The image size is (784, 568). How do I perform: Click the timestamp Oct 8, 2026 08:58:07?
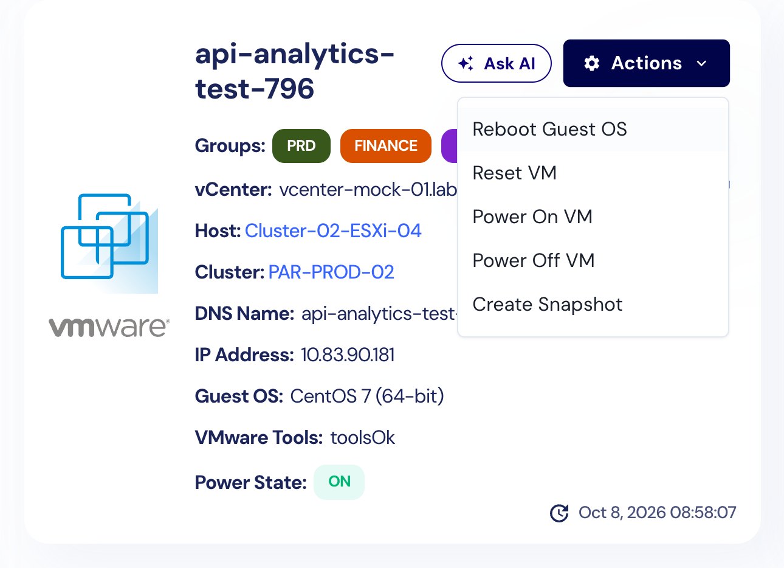658,513
